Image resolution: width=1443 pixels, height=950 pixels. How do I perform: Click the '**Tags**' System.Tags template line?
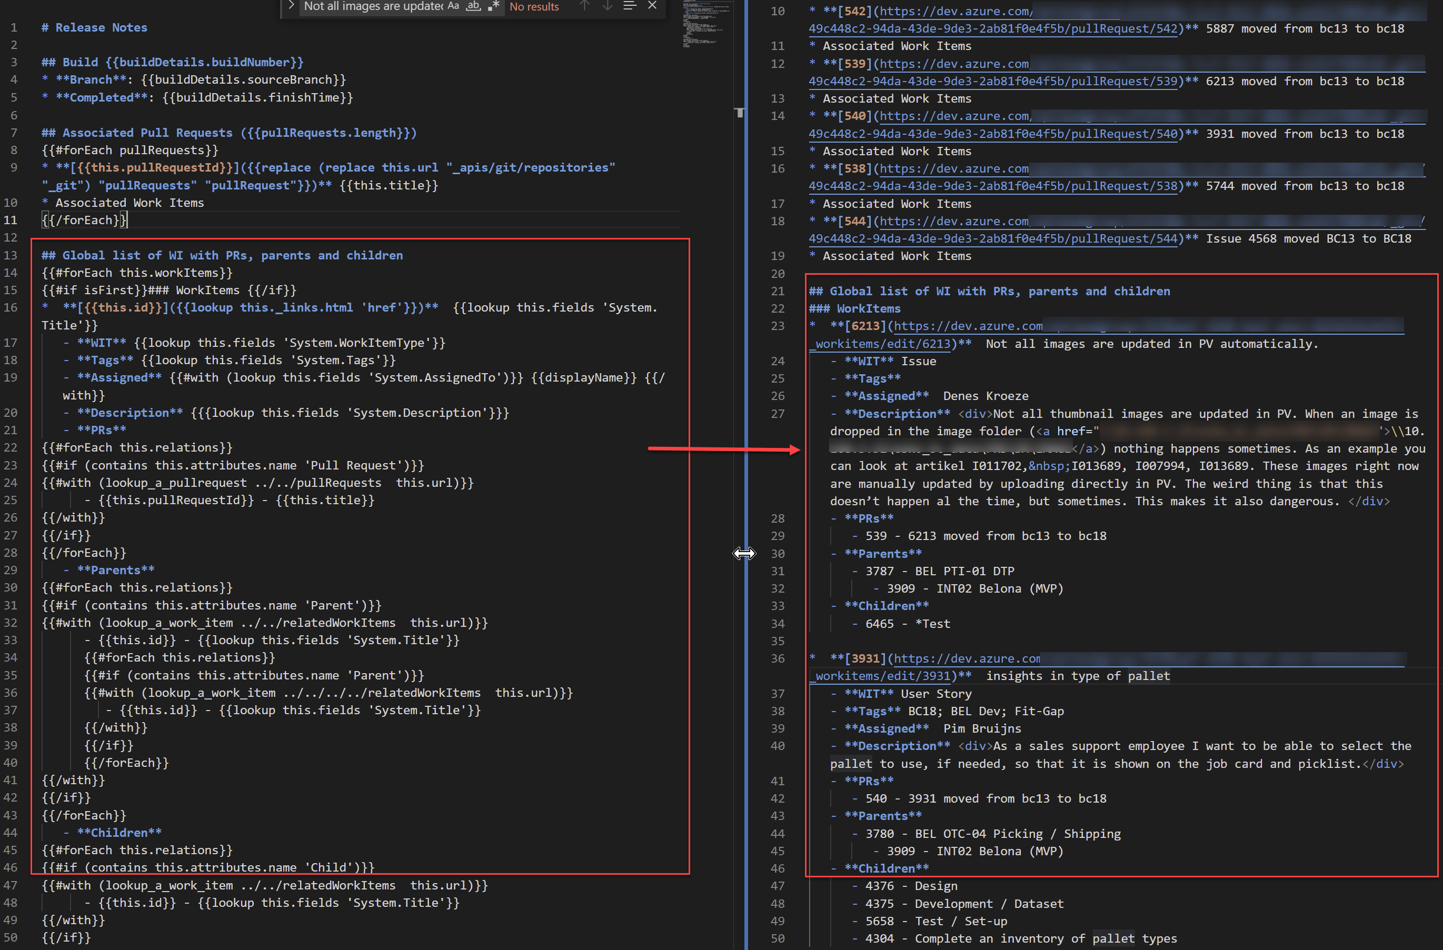[229, 360]
